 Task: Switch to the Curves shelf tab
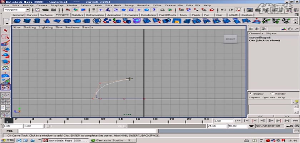[31, 15]
